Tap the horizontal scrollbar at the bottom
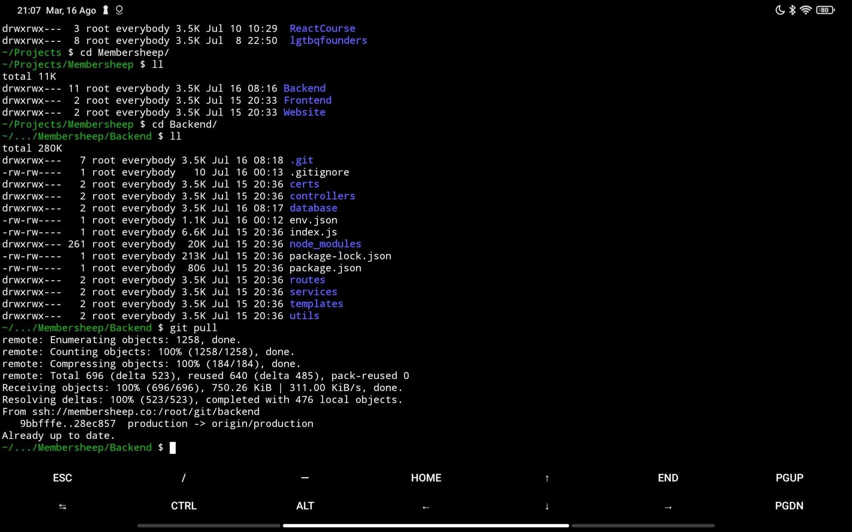The width and height of the screenshot is (852, 532). coord(425,525)
